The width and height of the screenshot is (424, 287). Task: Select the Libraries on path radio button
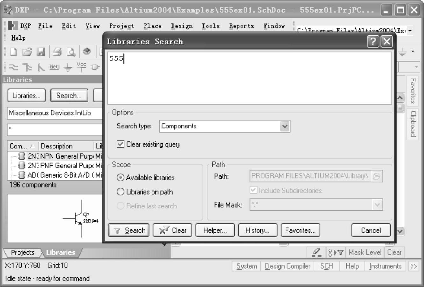tap(121, 192)
